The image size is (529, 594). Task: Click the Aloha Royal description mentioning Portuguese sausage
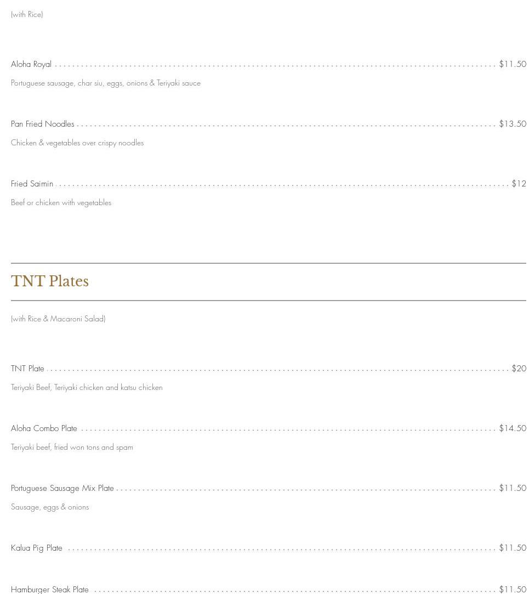[x=106, y=83]
